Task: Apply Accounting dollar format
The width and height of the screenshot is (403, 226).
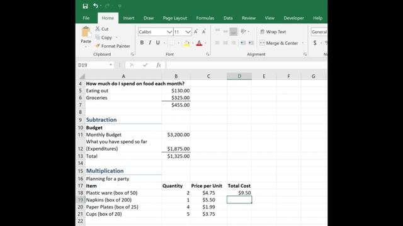Action: (315, 43)
